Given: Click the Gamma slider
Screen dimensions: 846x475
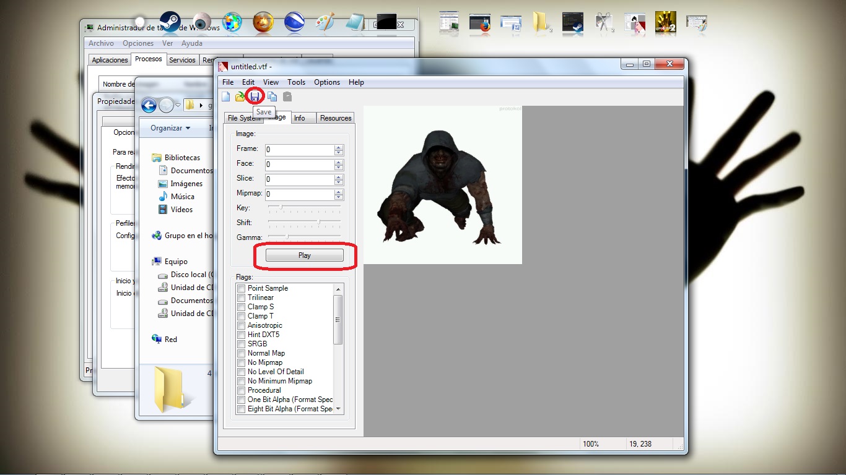Looking at the screenshot, I should point(304,236).
